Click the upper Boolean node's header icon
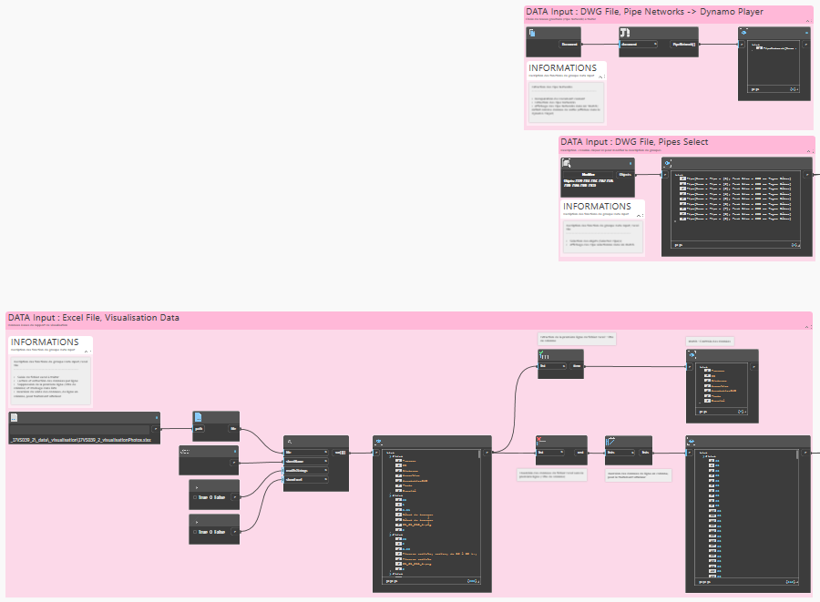Screen dimensions: 820x602 pos(197,487)
